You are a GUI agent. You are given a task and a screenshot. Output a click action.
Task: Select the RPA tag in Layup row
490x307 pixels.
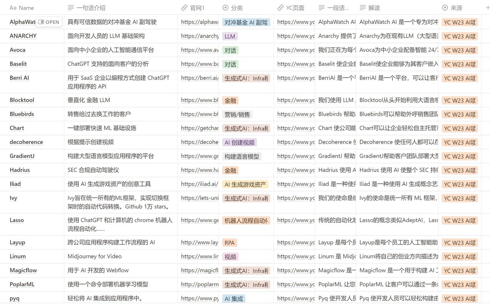pos(229,242)
